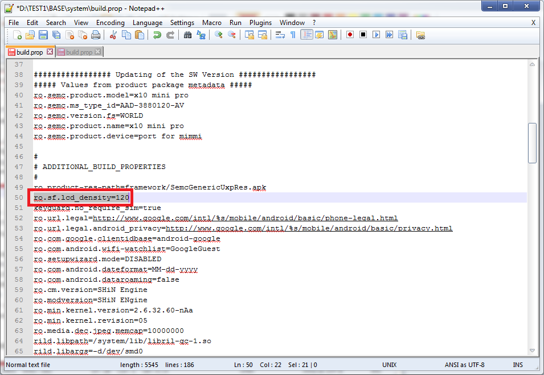Open the Replace dialog icon

(x=201, y=35)
